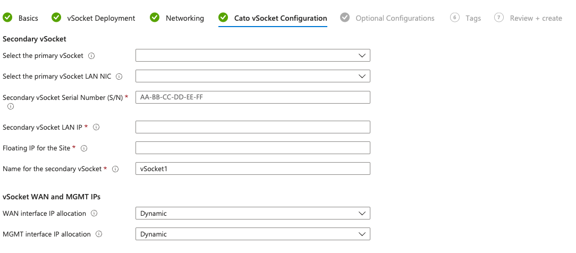The image size is (576, 253).
Task: Select the Optional Configurations tab
Action: 394,18
